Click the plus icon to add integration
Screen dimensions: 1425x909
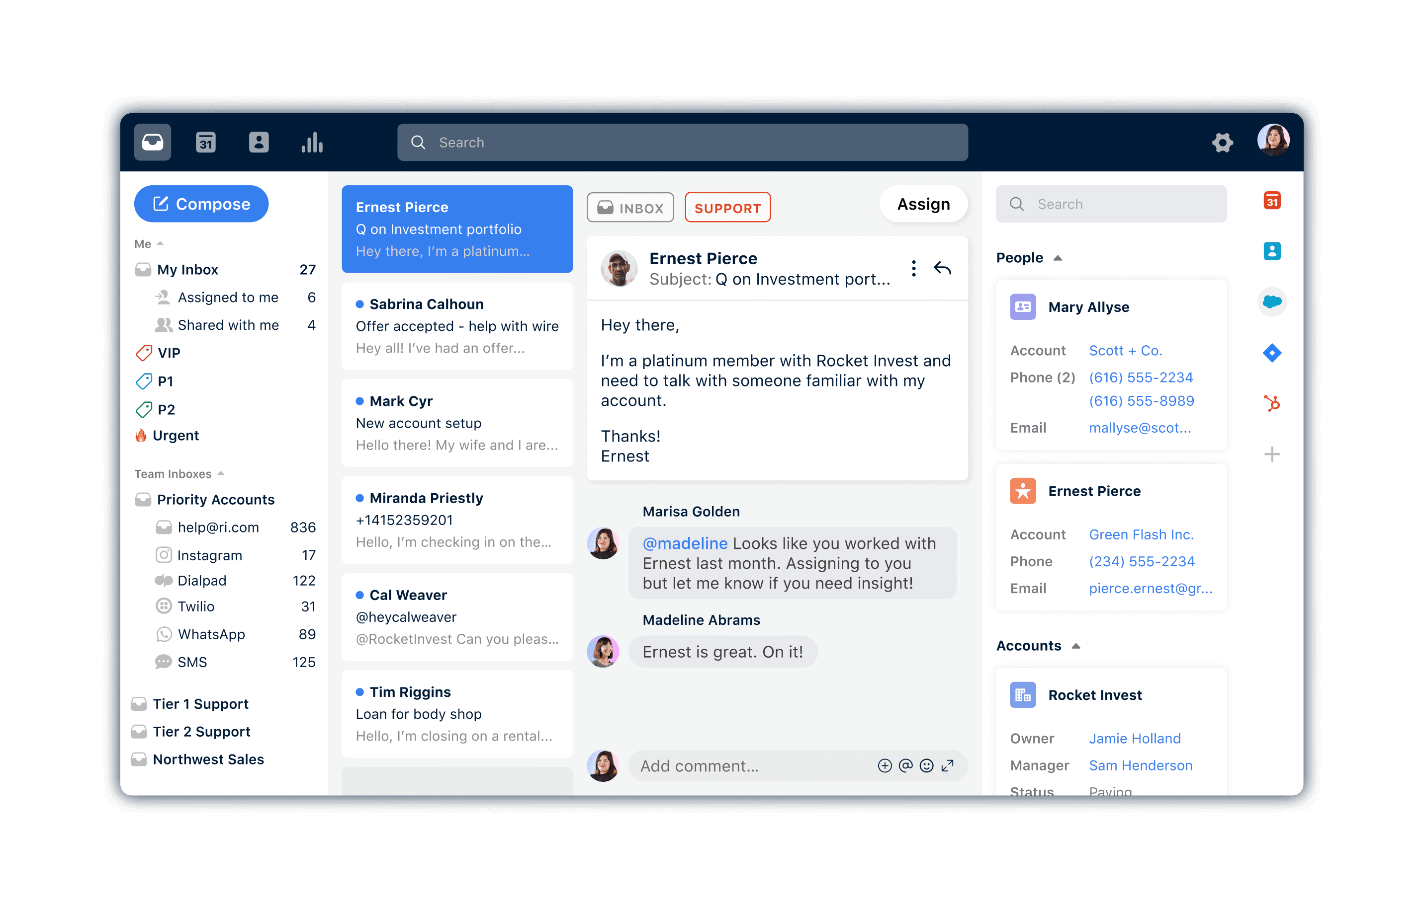pos(1272,454)
